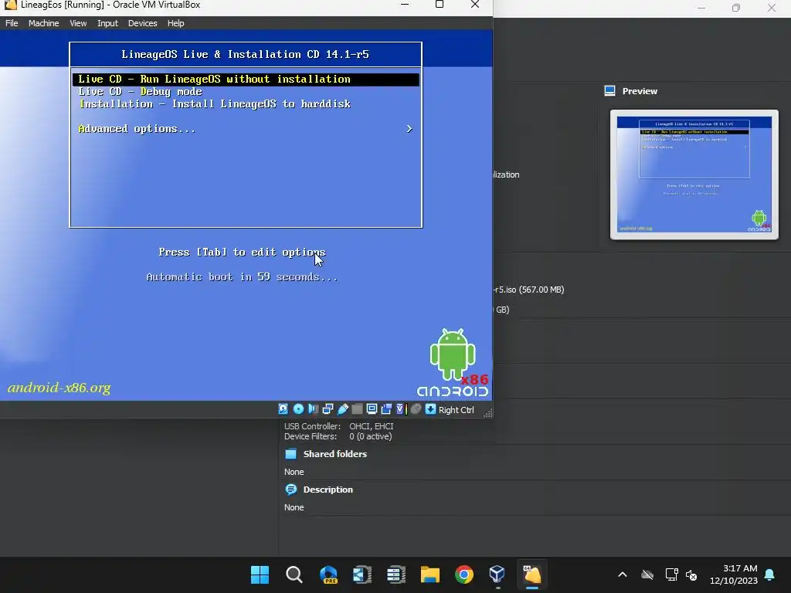Open File Explorer from taskbar
The image size is (791, 593).
(x=430, y=574)
